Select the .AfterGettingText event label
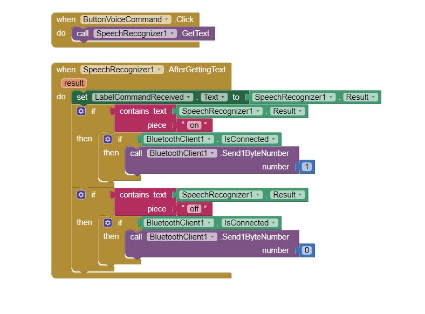 click(197, 70)
